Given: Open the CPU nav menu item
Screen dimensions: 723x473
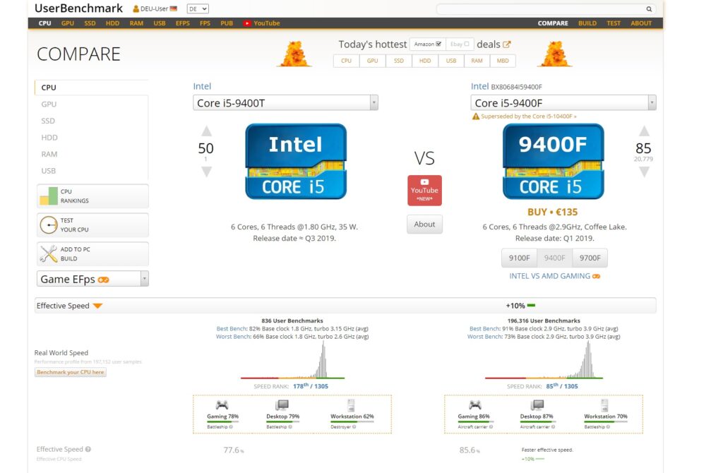Looking at the screenshot, I should [x=44, y=23].
